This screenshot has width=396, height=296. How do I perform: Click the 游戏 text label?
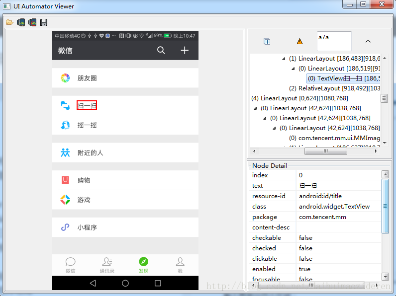84,200
